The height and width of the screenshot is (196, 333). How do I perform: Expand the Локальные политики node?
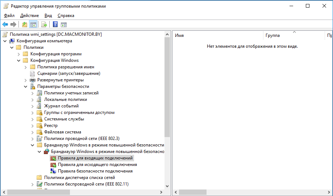(32, 99)
